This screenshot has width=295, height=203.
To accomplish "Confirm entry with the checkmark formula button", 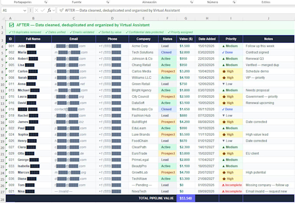I will (43, 10).
